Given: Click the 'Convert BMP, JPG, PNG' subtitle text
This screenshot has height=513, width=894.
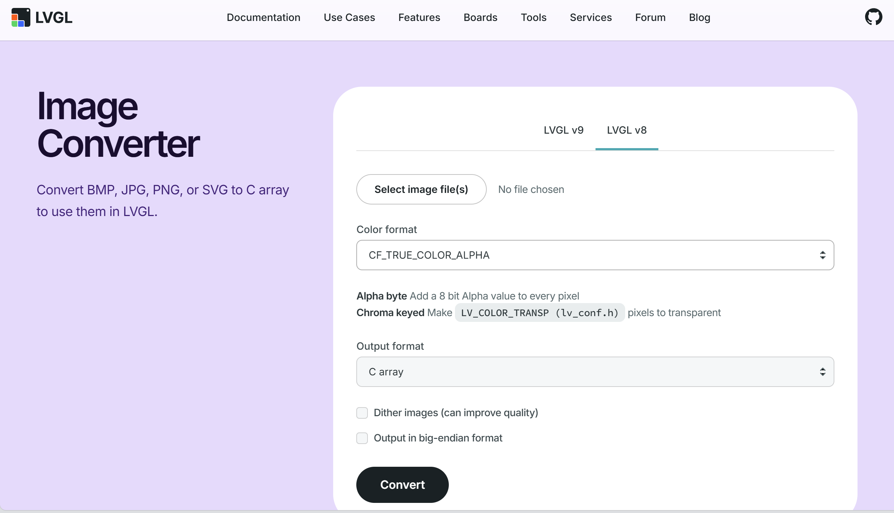Looking at the screenshot, I should coord(163,201).
